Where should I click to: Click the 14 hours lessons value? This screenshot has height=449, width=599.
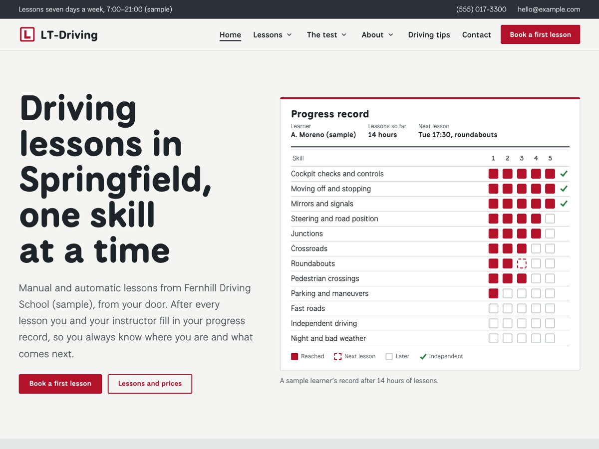tap(382, 135)
